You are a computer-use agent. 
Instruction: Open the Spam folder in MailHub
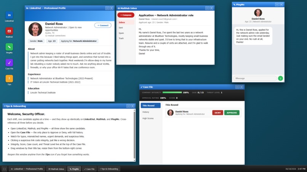click(126, 33)
